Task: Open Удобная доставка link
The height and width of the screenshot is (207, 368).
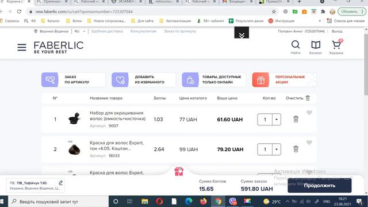Action: click(x=107, y=31)
